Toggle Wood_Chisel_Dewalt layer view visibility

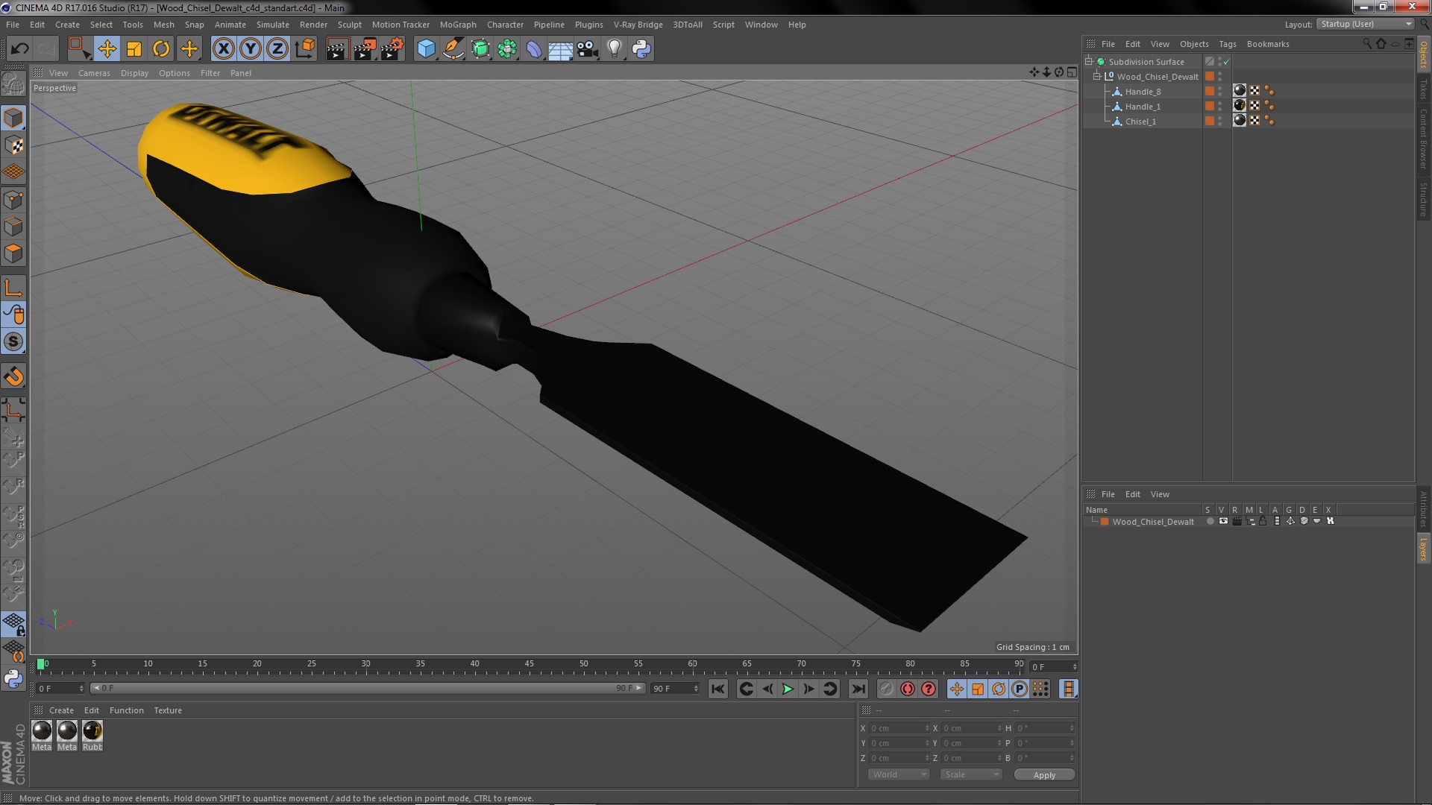click(1223, 521)
